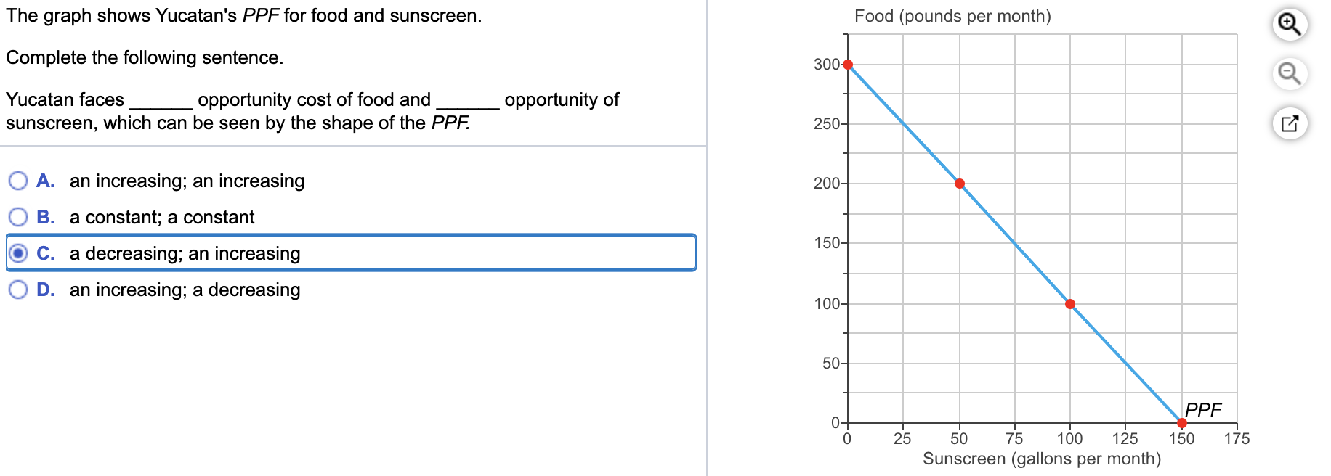Click the 300 label on vertical axis

(x=828, y=64)
